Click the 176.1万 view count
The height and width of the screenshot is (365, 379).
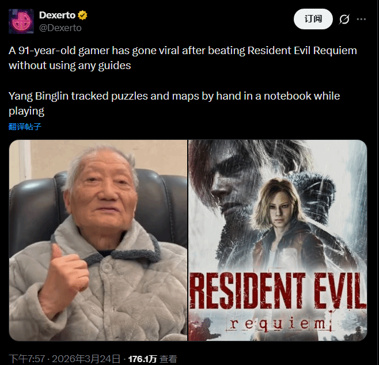pos(142,359)
